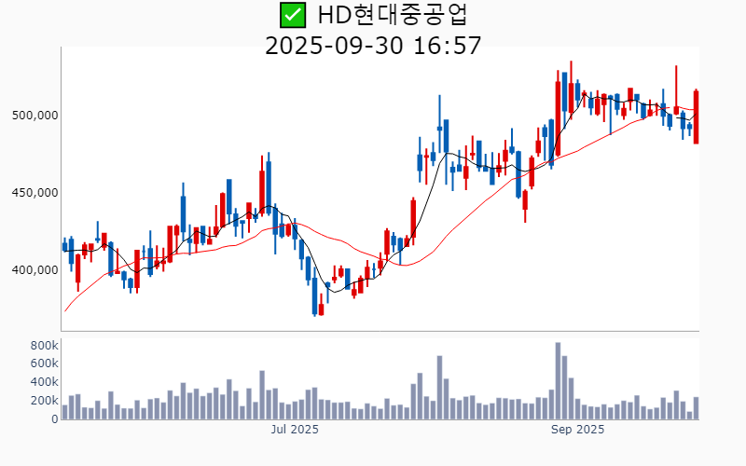Click the 600k volume axis label
746x466 pixels.
click(43, 363)
